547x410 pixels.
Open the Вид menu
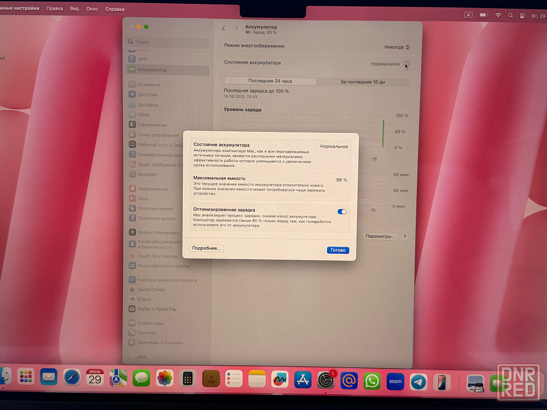(74, 9)
